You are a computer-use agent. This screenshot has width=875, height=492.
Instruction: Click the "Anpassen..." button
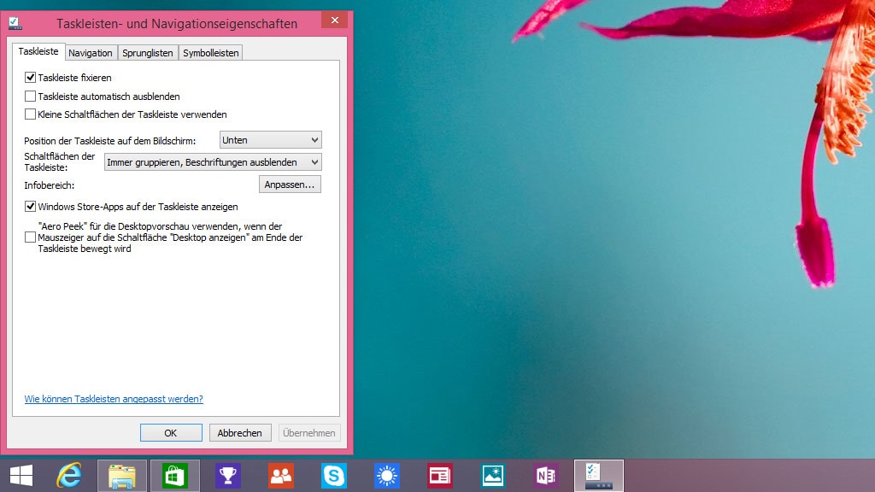tap(290, 184)
